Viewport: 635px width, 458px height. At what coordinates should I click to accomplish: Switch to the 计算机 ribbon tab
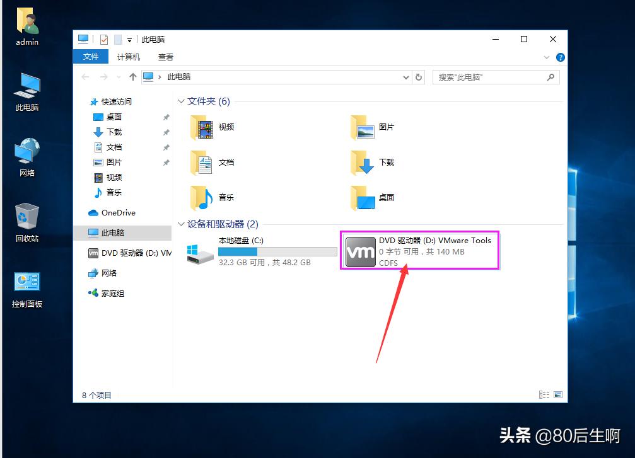coord(128,57)
